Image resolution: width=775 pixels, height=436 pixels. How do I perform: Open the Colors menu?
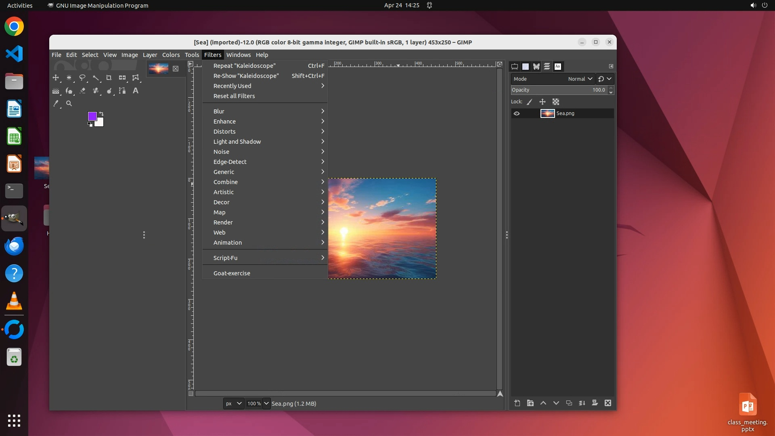coord(171,55)
